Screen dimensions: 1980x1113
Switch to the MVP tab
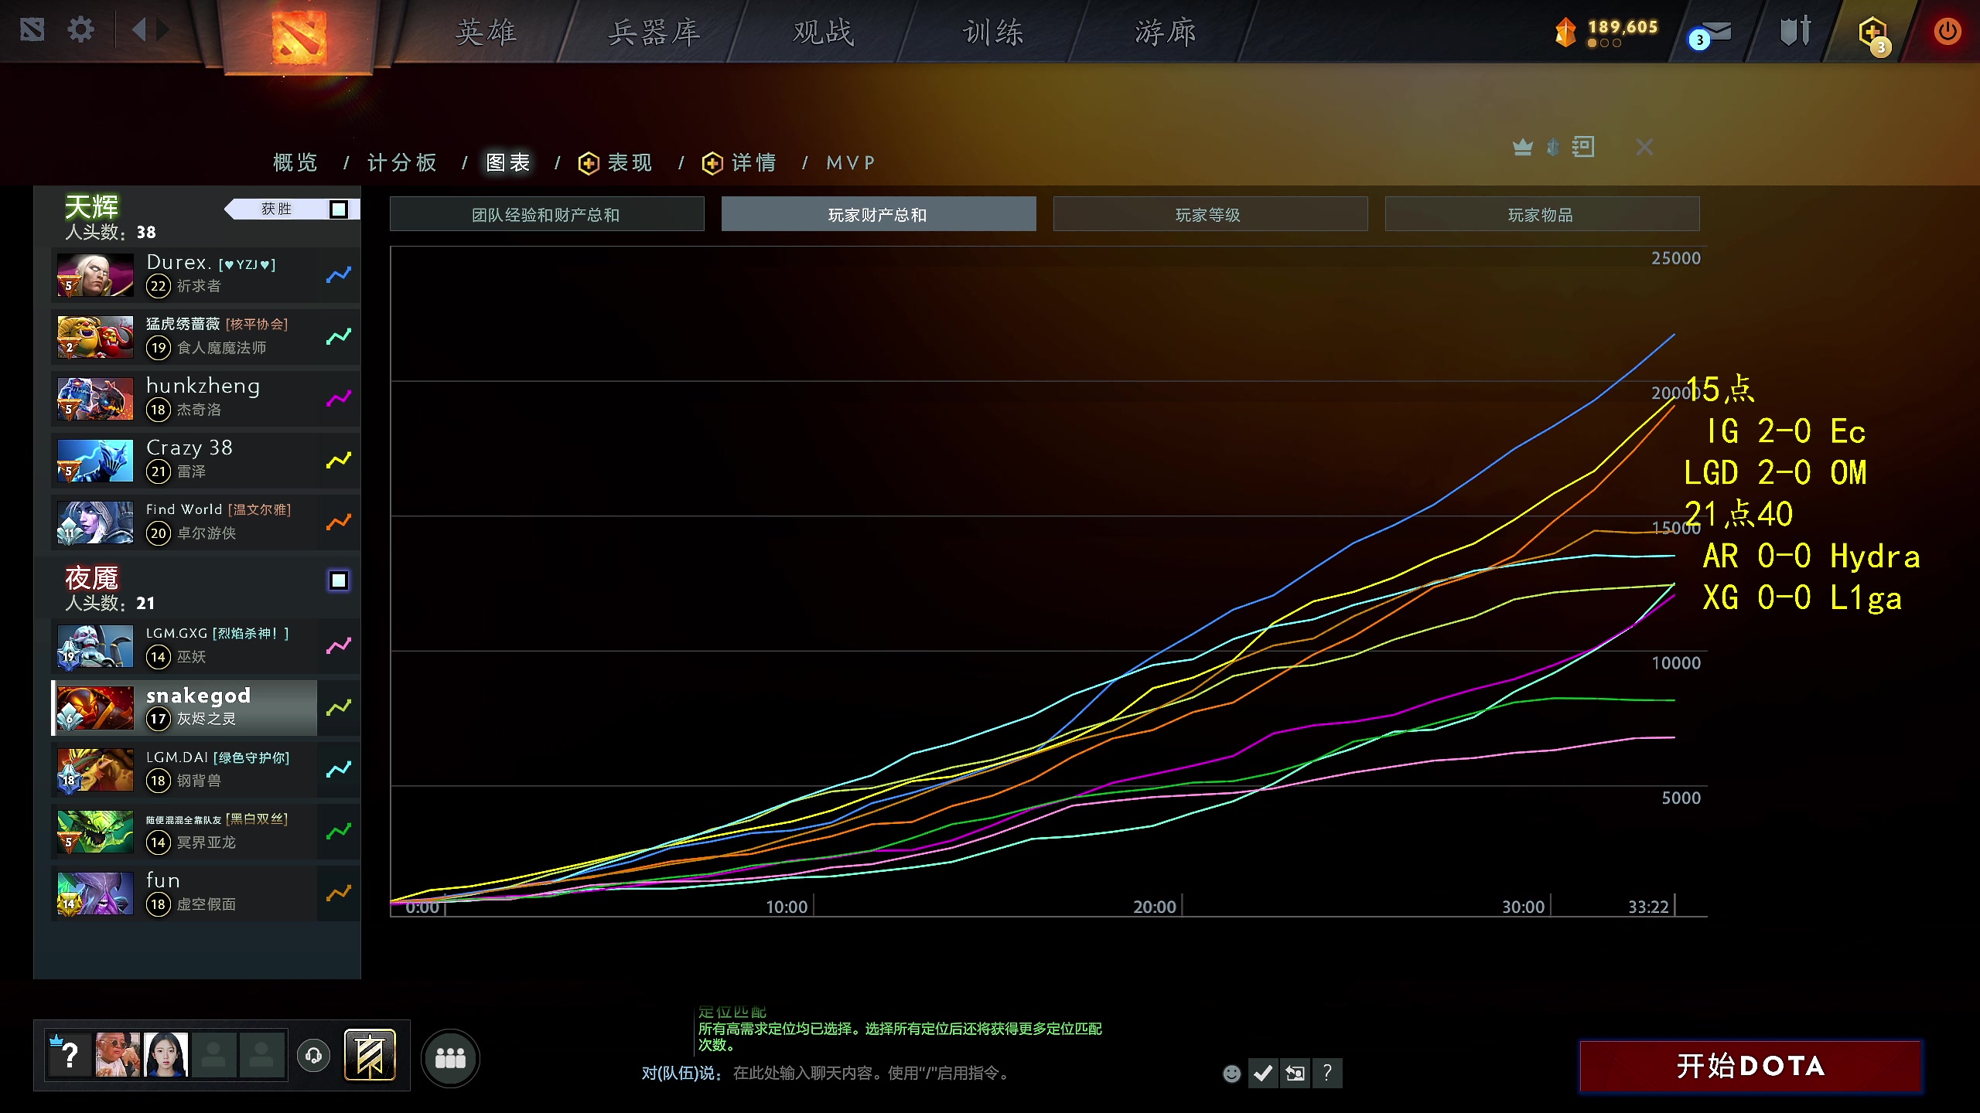click(x=851, y=162)
